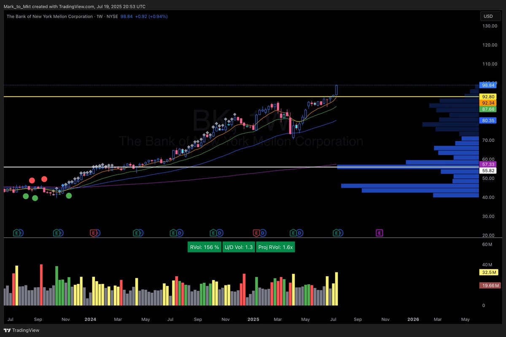
Task: Click the dividend D marker after July 2024
Action: [x=180, y=233]
